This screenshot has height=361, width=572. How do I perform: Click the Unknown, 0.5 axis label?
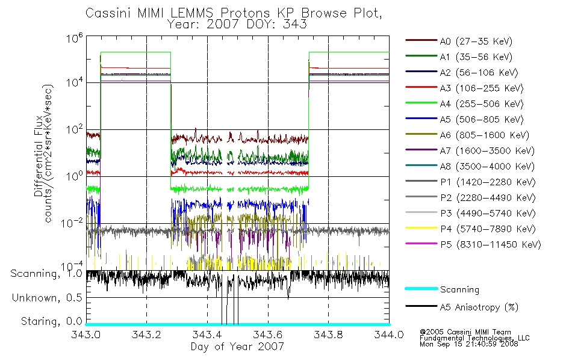point(47,298)
